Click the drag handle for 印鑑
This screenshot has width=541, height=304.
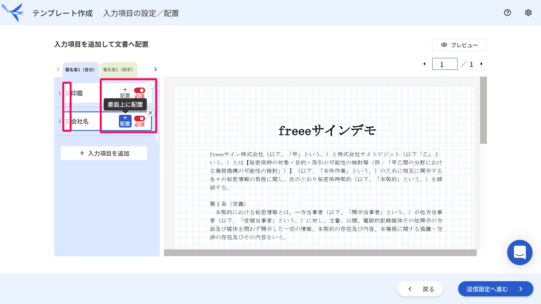[67, 93]
